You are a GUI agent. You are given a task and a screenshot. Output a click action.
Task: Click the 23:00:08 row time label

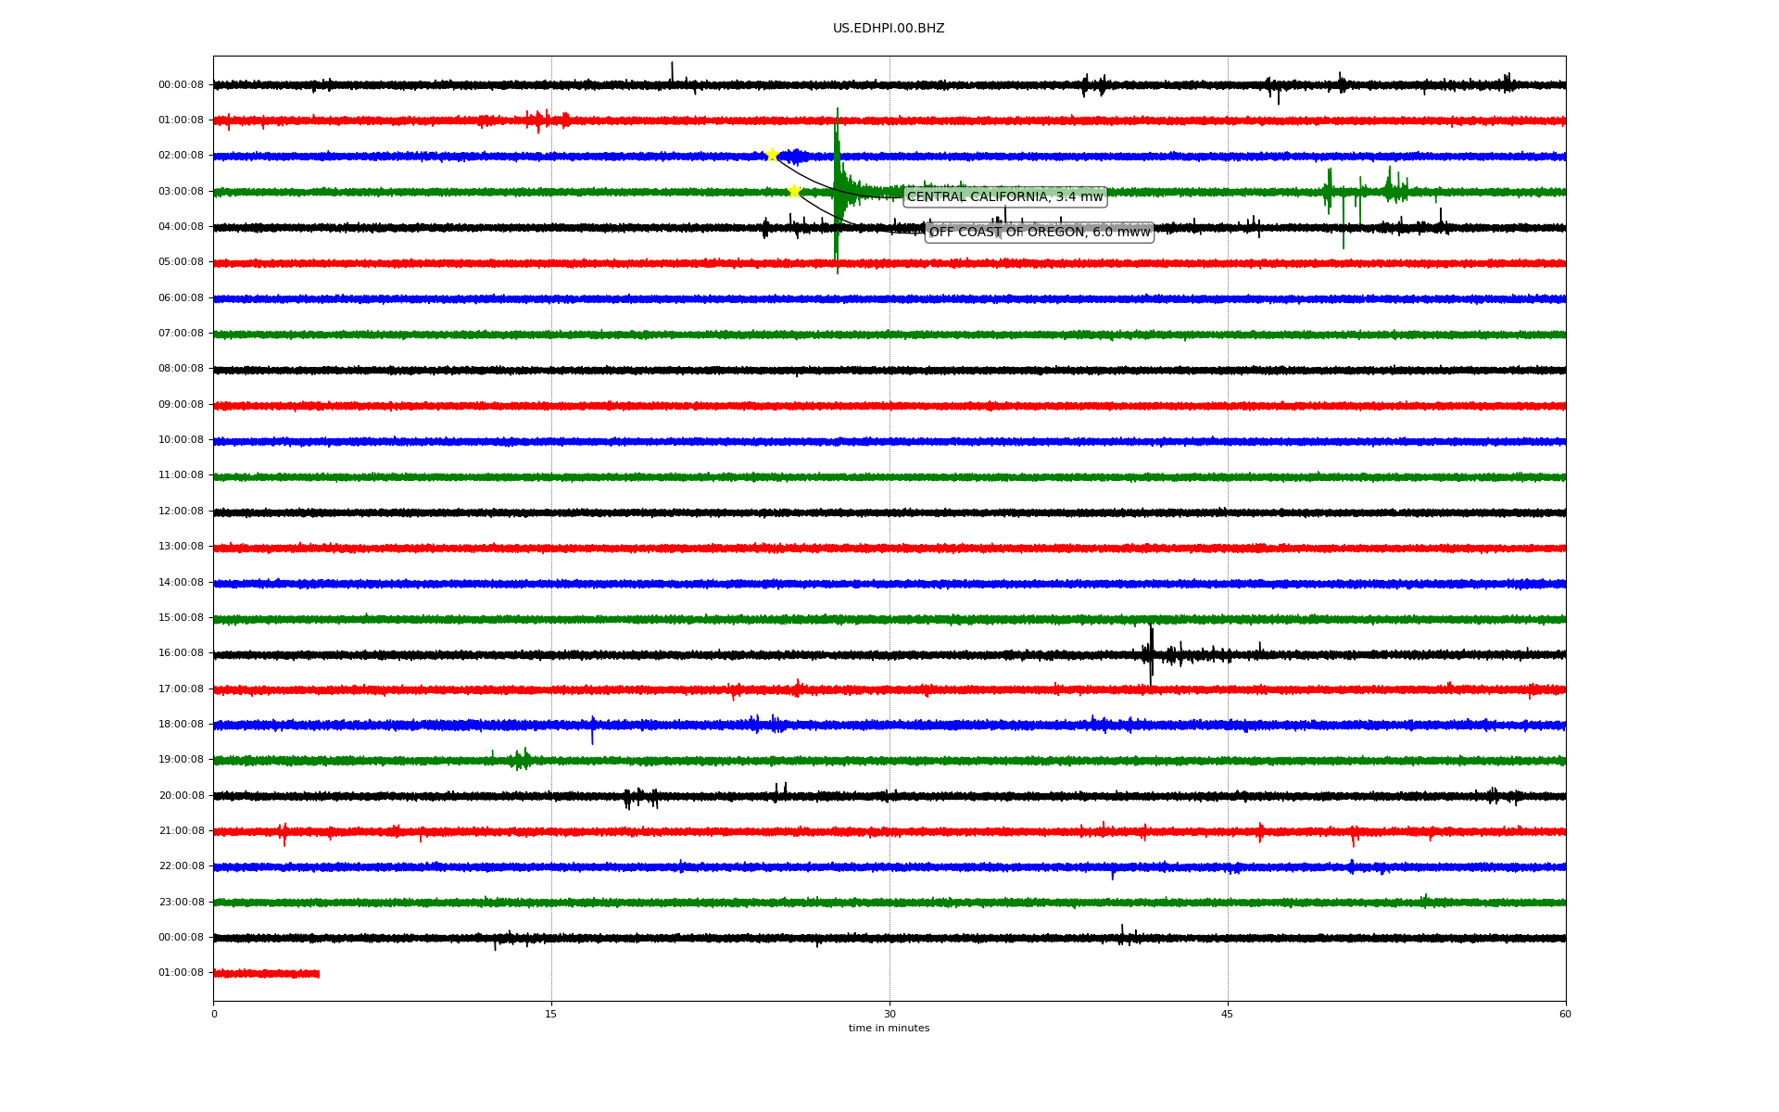tap(181, 902)
